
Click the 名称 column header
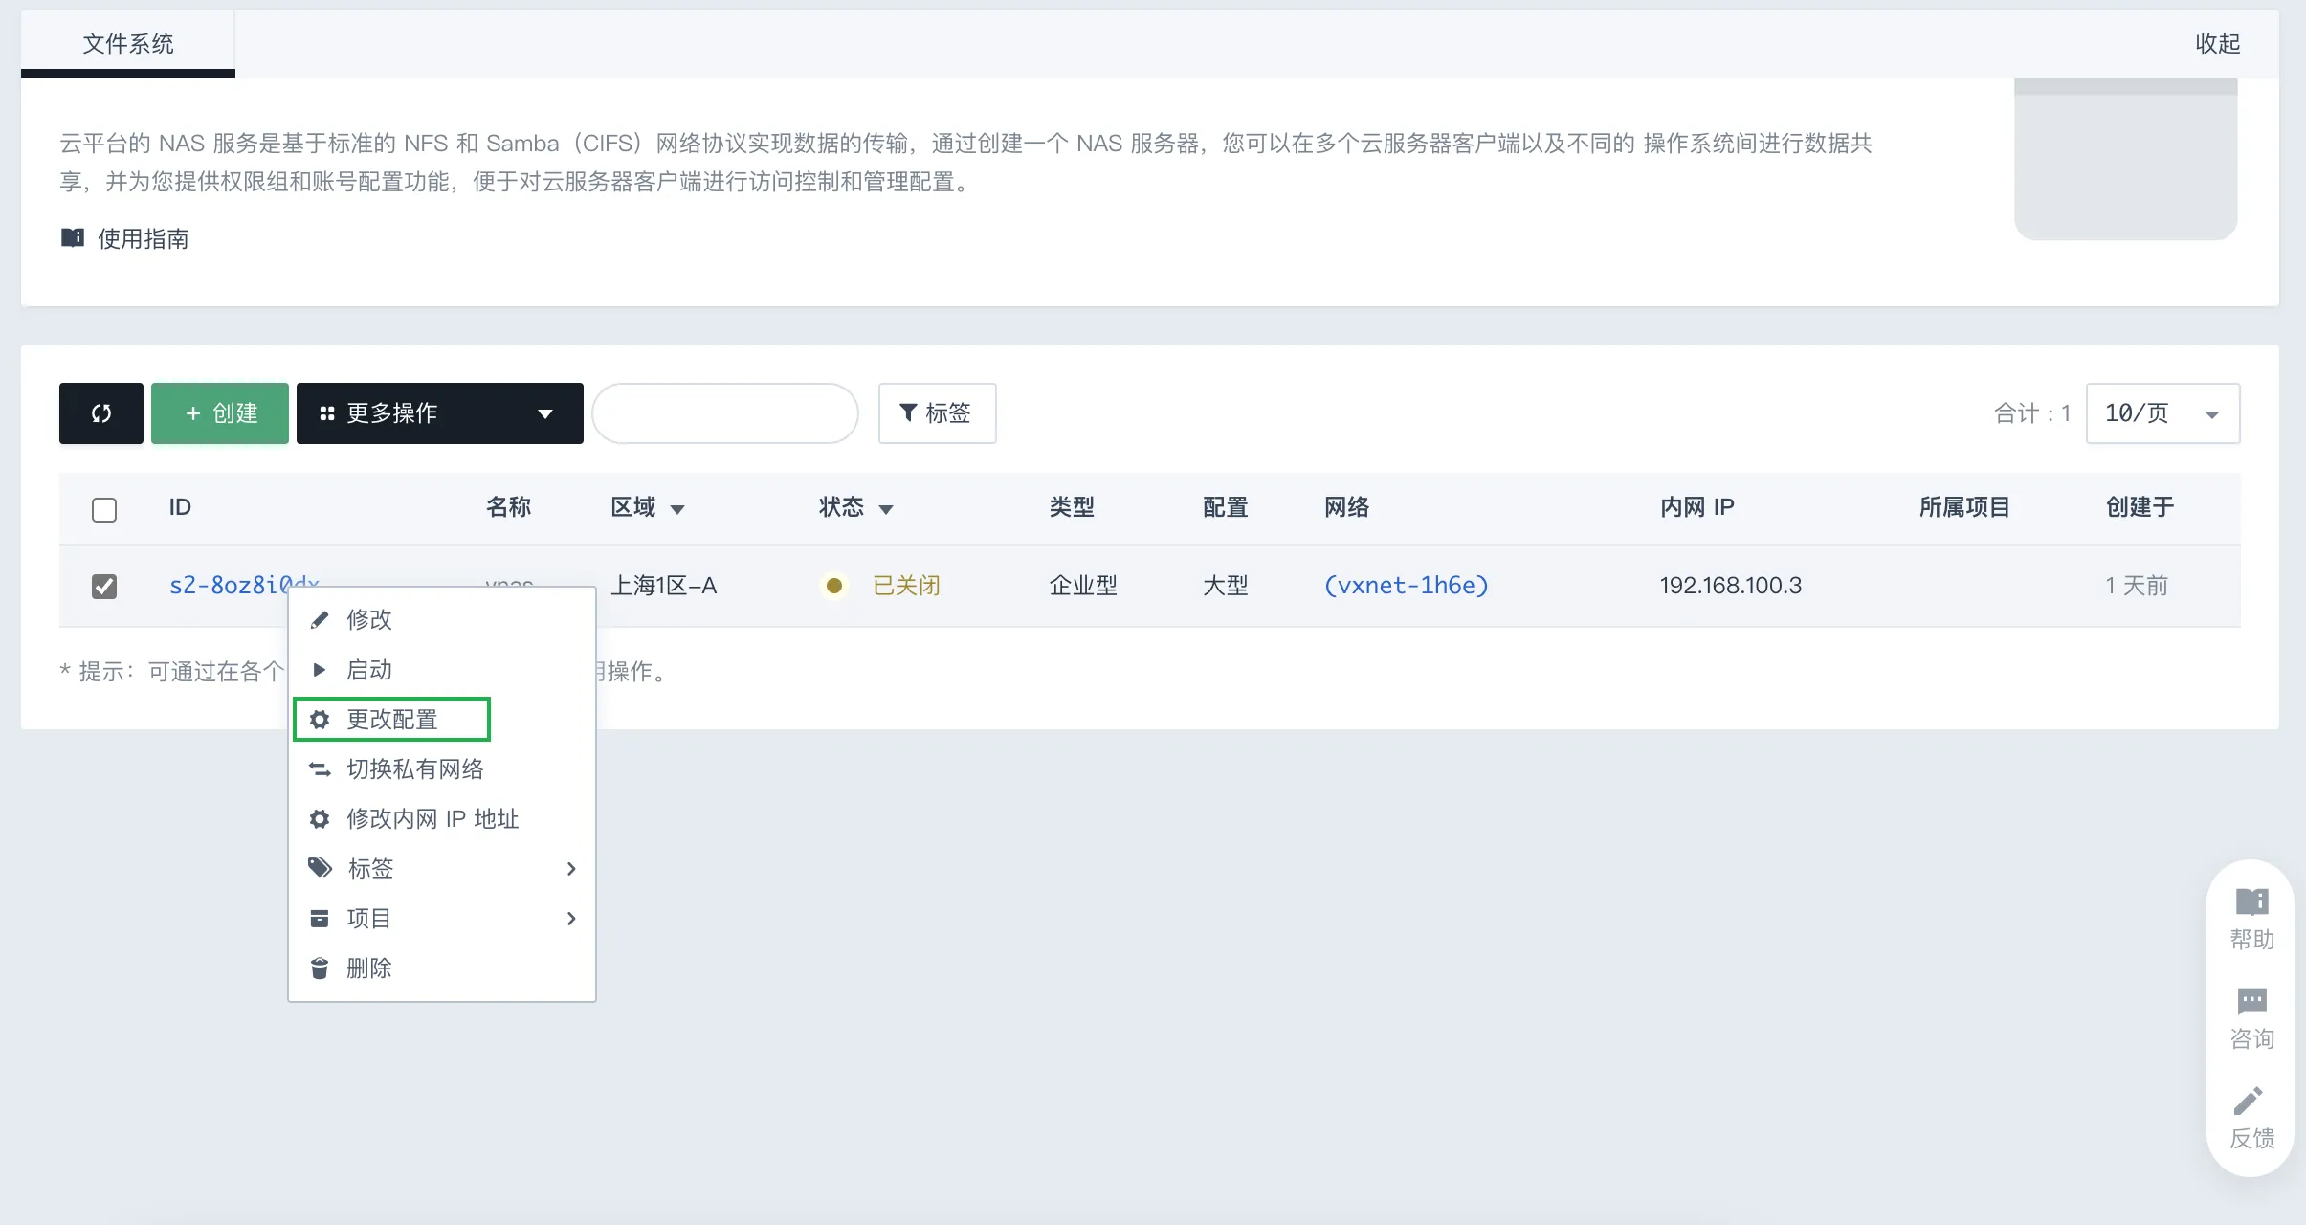click(508, 507)
